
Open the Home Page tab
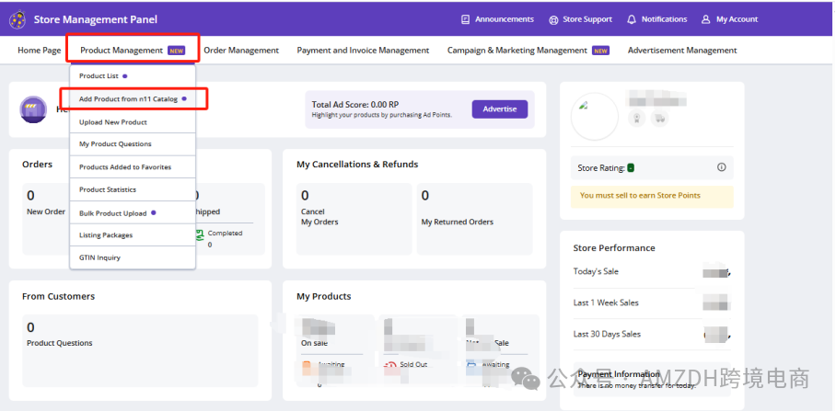[x=39, y=50]
